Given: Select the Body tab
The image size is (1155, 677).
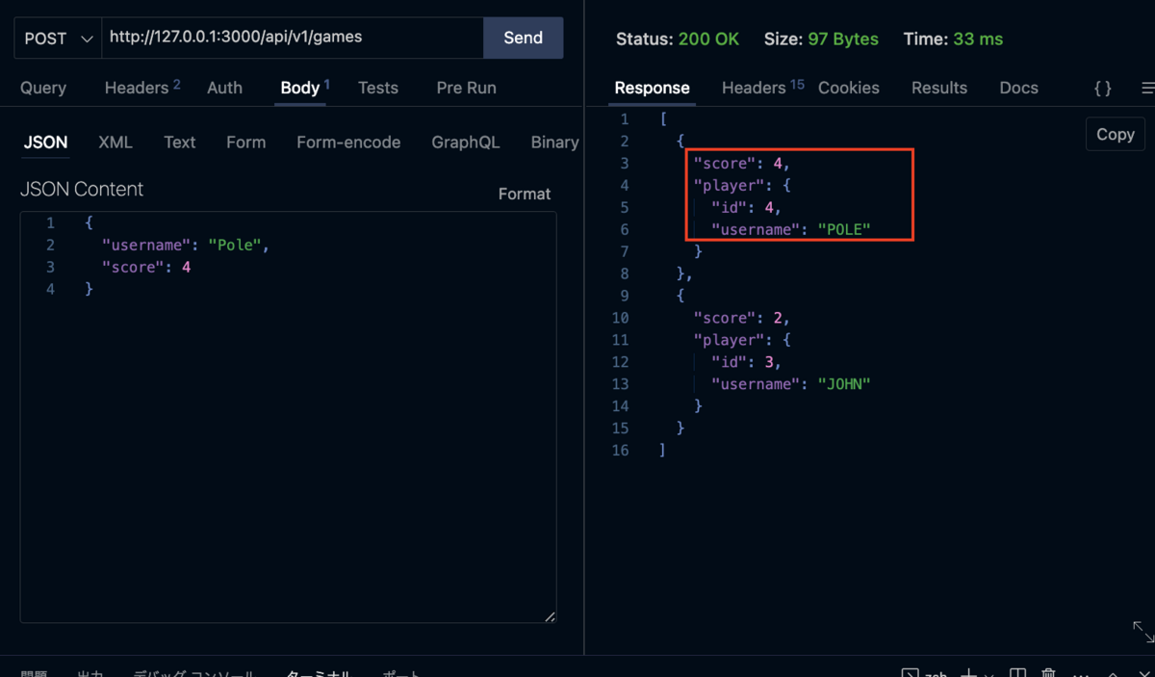Looking at the screenshot, I should click(304, 88).
